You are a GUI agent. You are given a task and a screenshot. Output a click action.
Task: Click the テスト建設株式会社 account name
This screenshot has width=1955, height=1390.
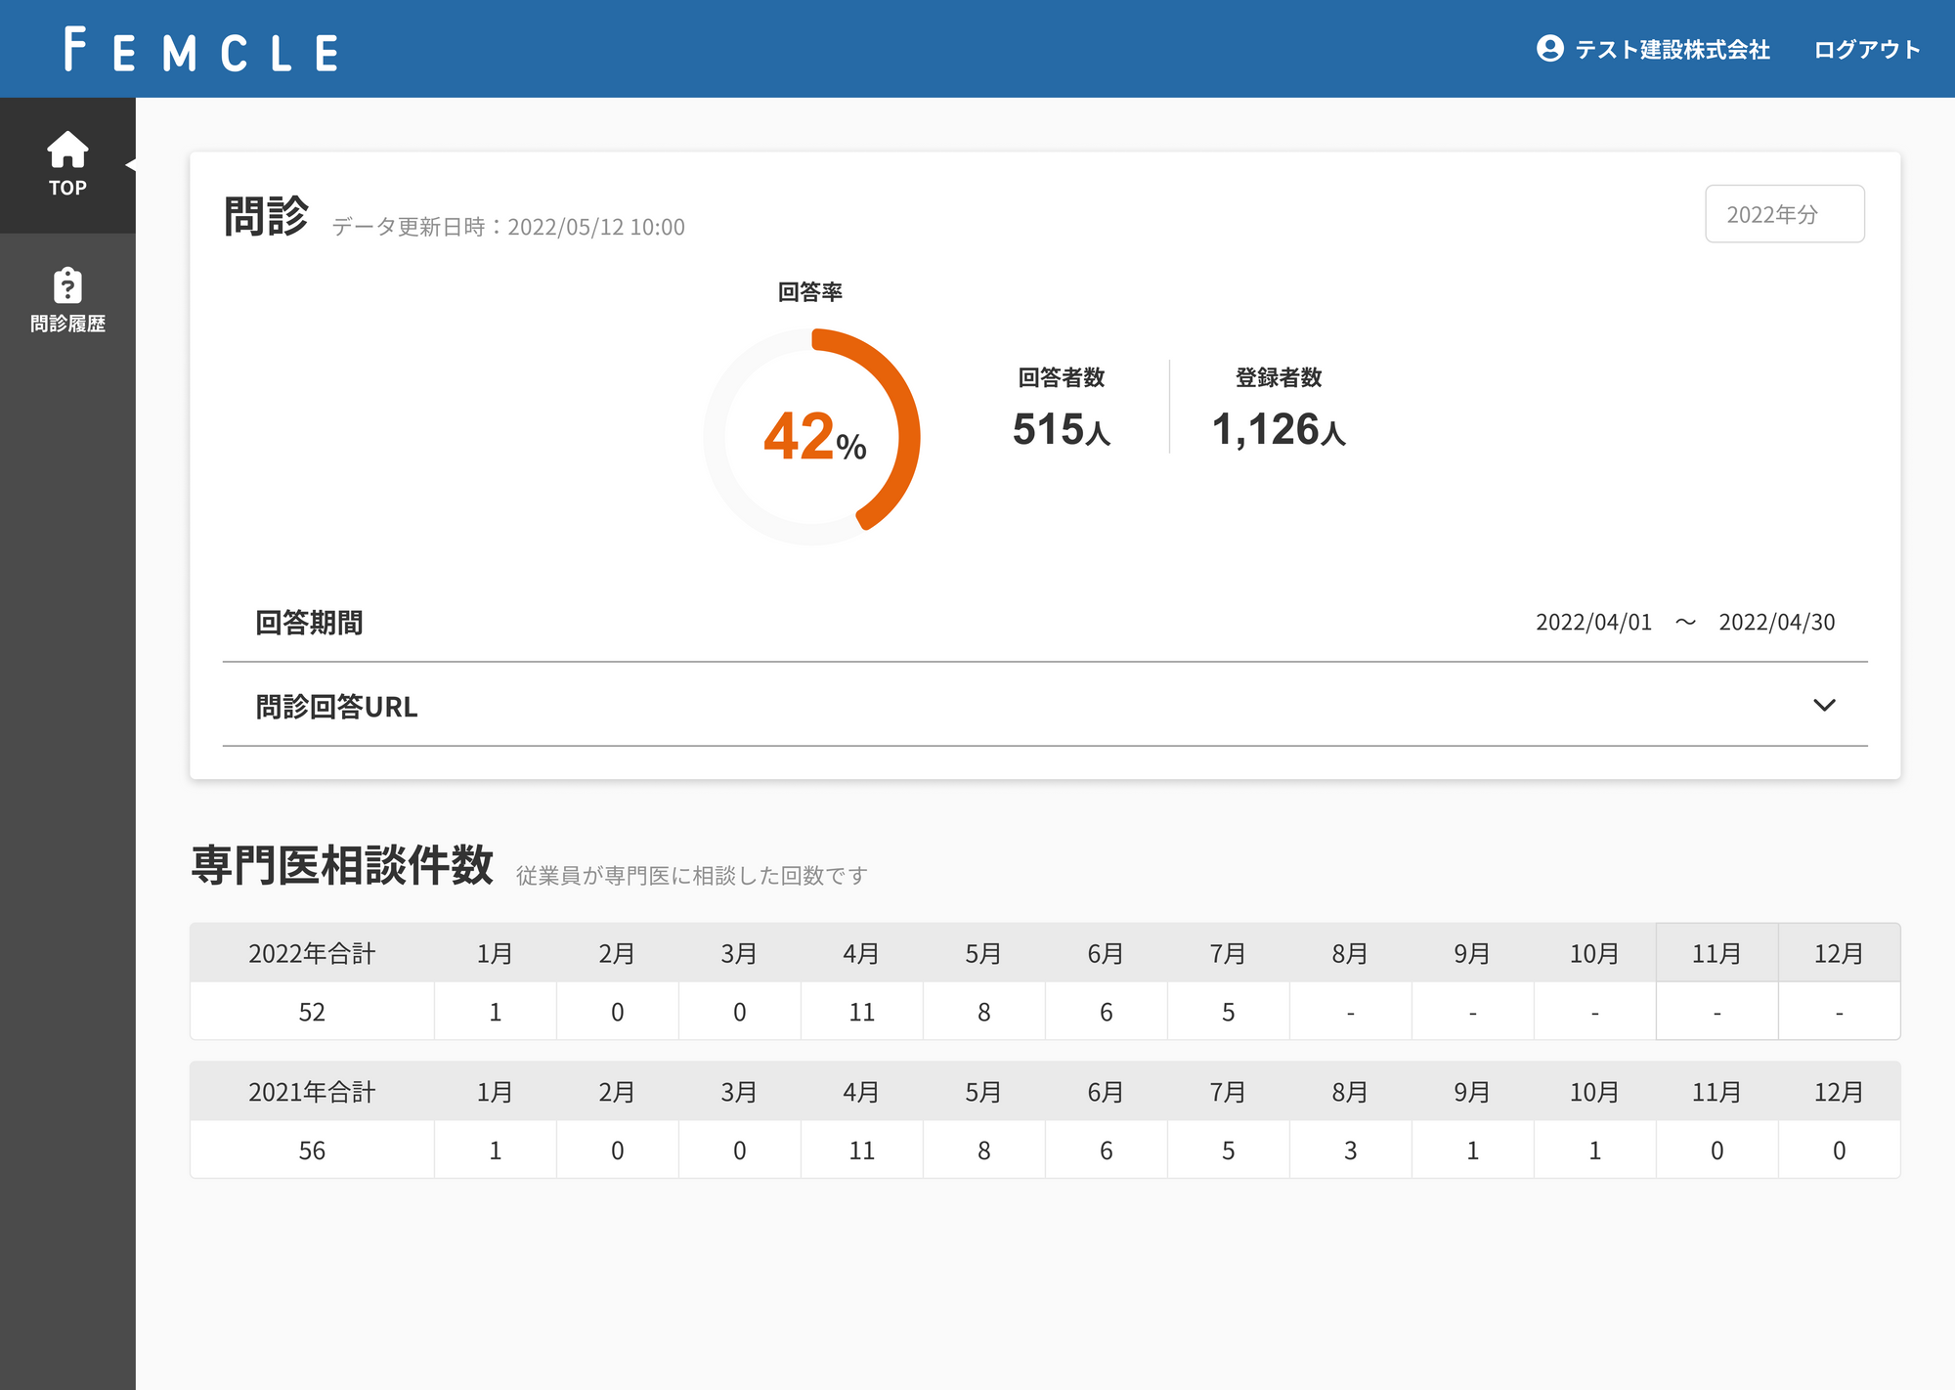pyautogui.click(x=1672, y=50)
